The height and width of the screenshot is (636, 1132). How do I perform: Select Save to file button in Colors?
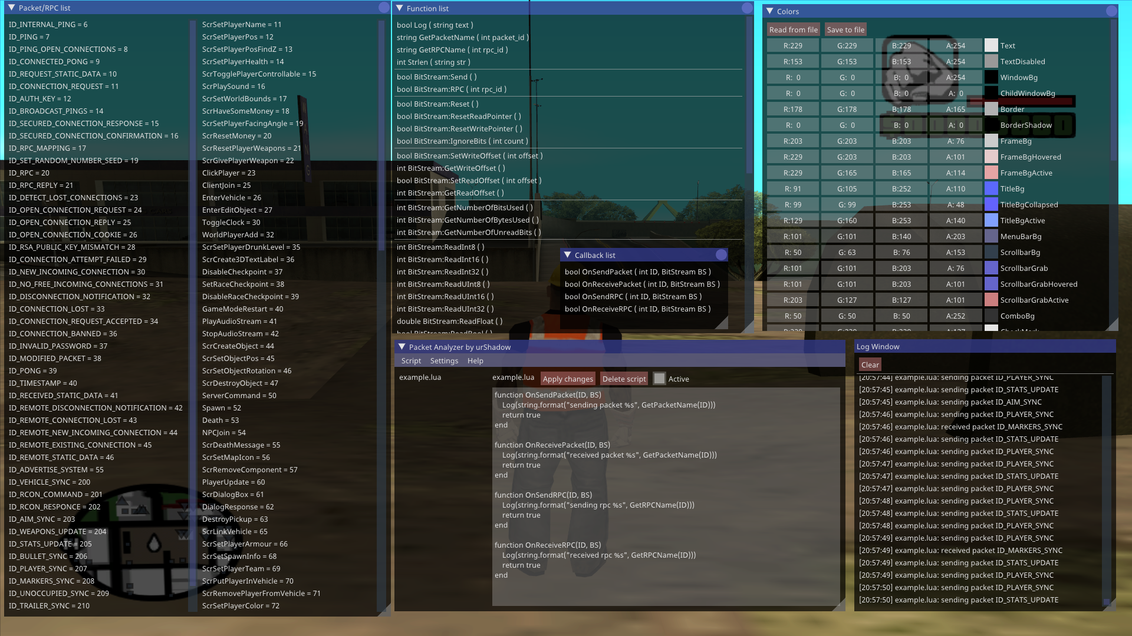[x=846, y=29]
